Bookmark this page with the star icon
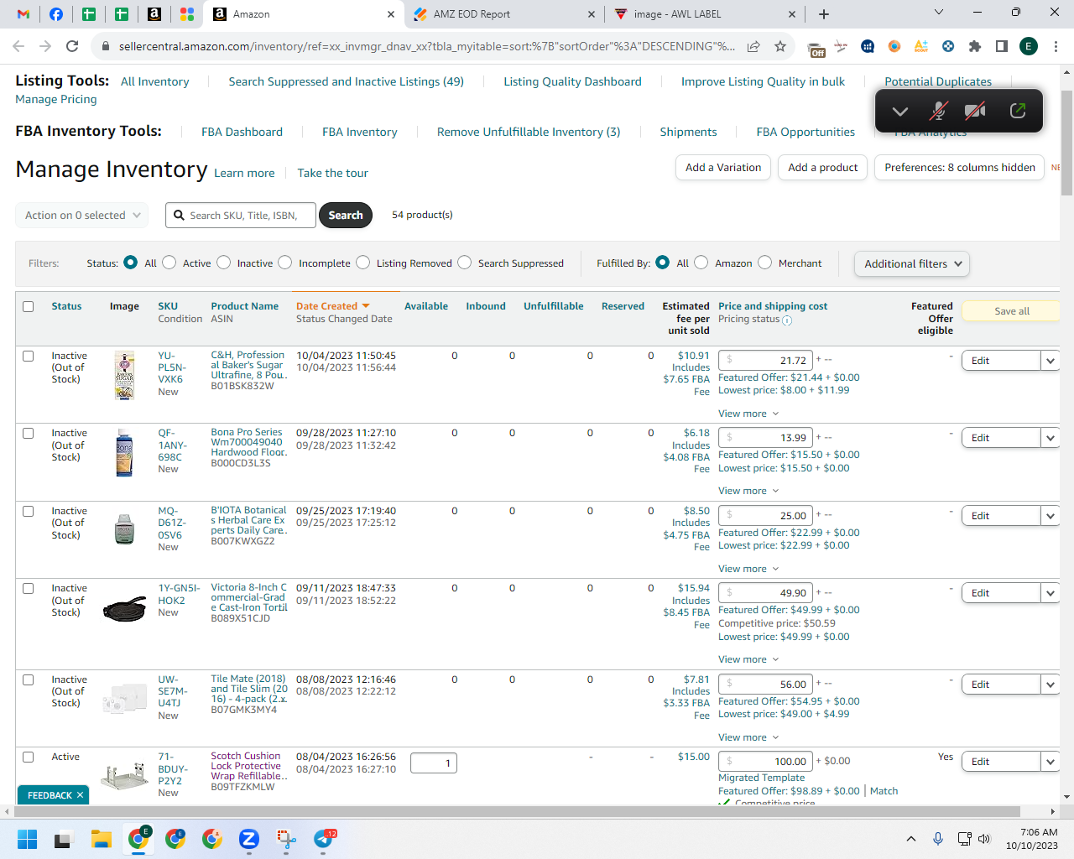1074x859 pixels. click(780, 46)
